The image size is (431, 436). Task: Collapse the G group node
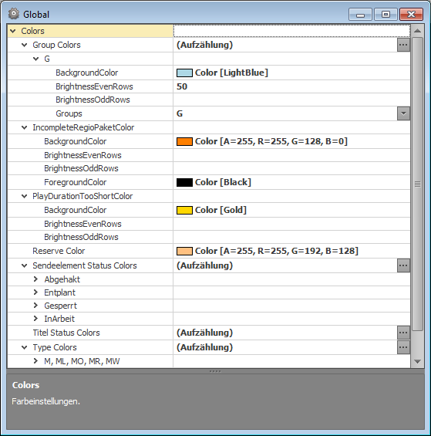[x=35, y=59]
